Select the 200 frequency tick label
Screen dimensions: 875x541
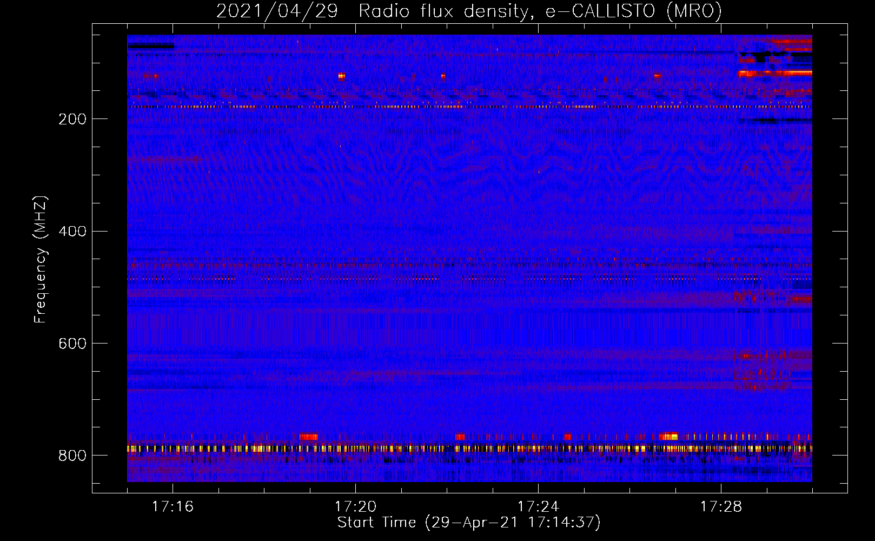click(x=72, y=119)
